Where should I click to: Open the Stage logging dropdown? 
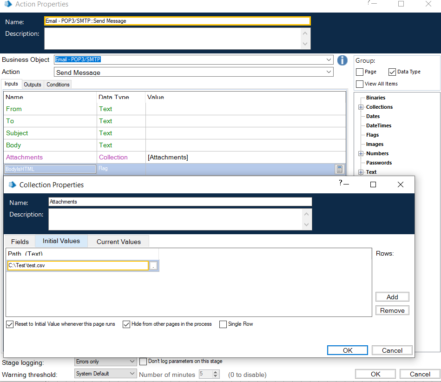point(132,362)
